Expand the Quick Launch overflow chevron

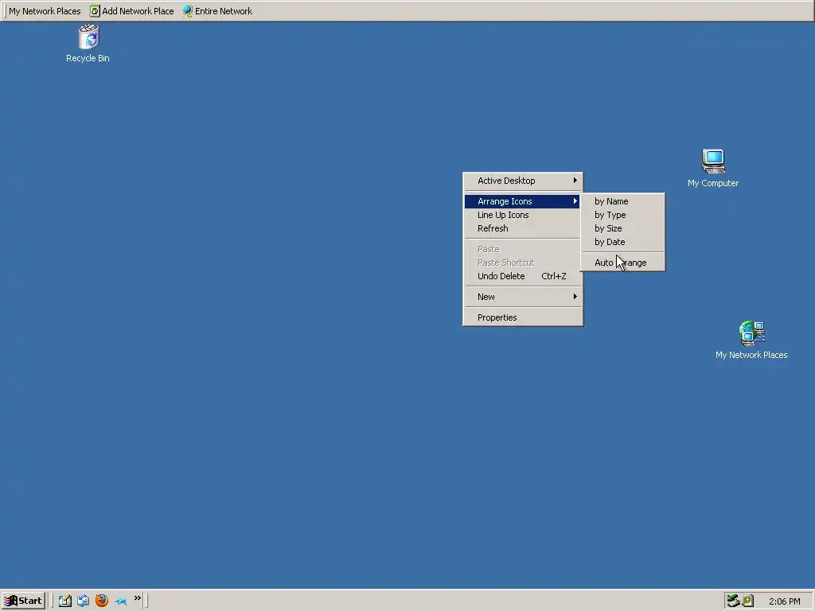[x=137, y=598]
